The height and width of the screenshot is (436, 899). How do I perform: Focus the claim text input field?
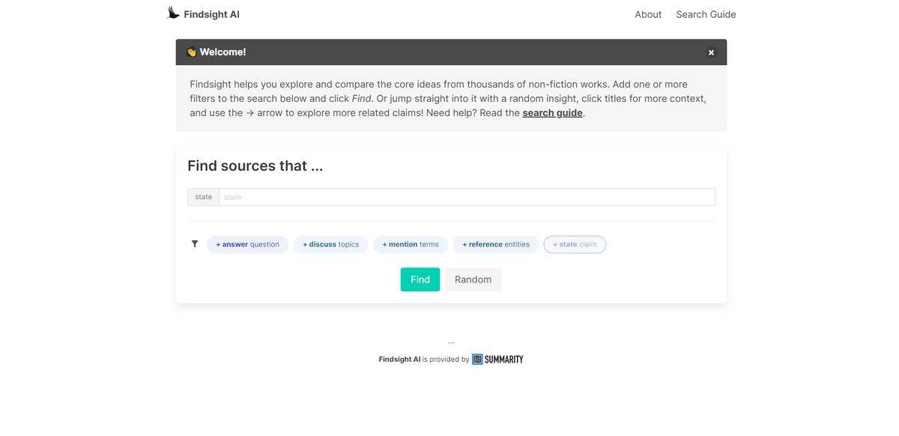(466, 197)
